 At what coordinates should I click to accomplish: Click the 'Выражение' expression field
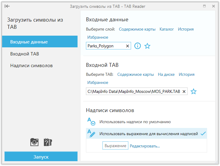pyautogui.click(x=115, y=146)
